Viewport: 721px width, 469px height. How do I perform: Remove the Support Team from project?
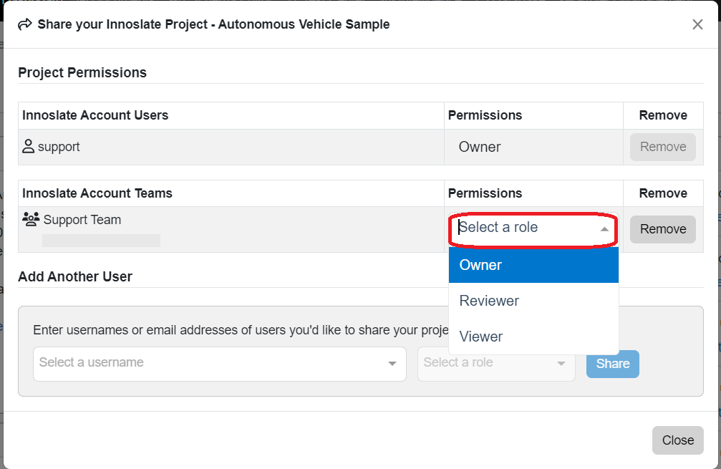coord(662,229)
